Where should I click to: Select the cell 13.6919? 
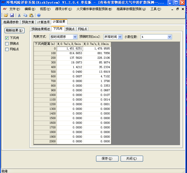97,72
